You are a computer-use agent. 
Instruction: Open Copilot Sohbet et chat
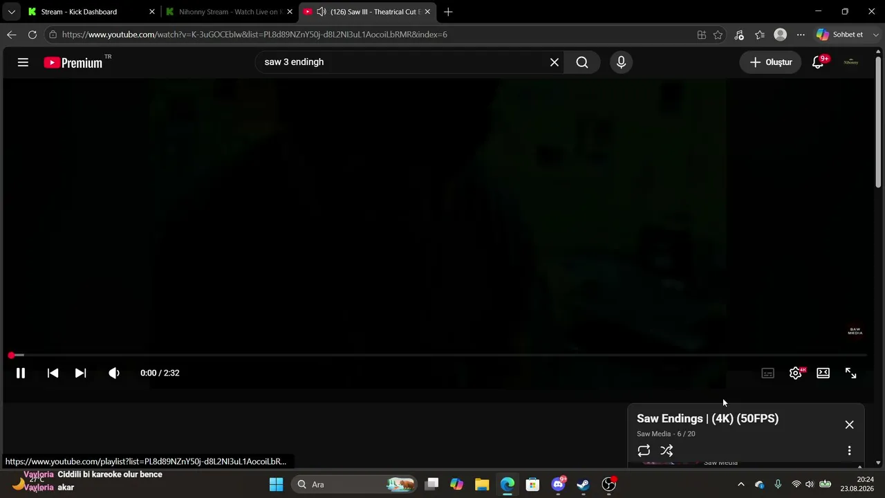tap(839, 35)
